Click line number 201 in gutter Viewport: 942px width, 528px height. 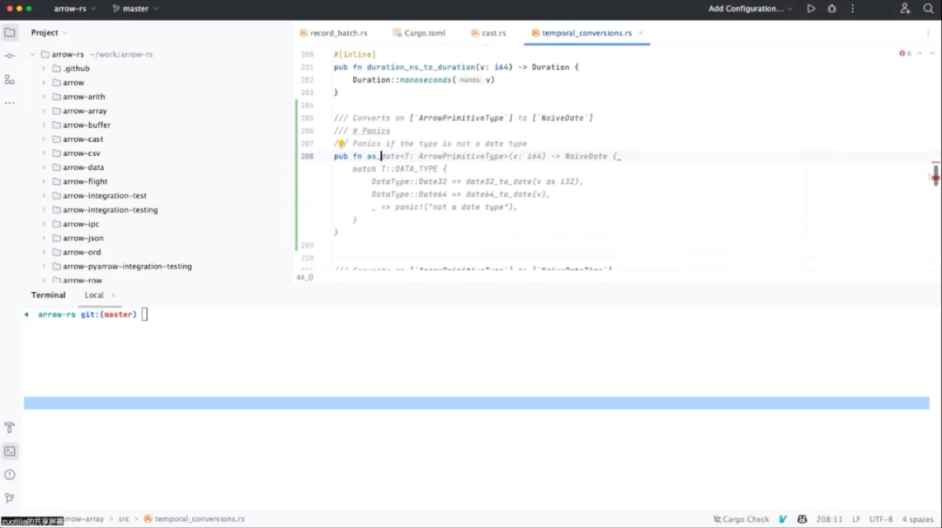coord(307,67)
